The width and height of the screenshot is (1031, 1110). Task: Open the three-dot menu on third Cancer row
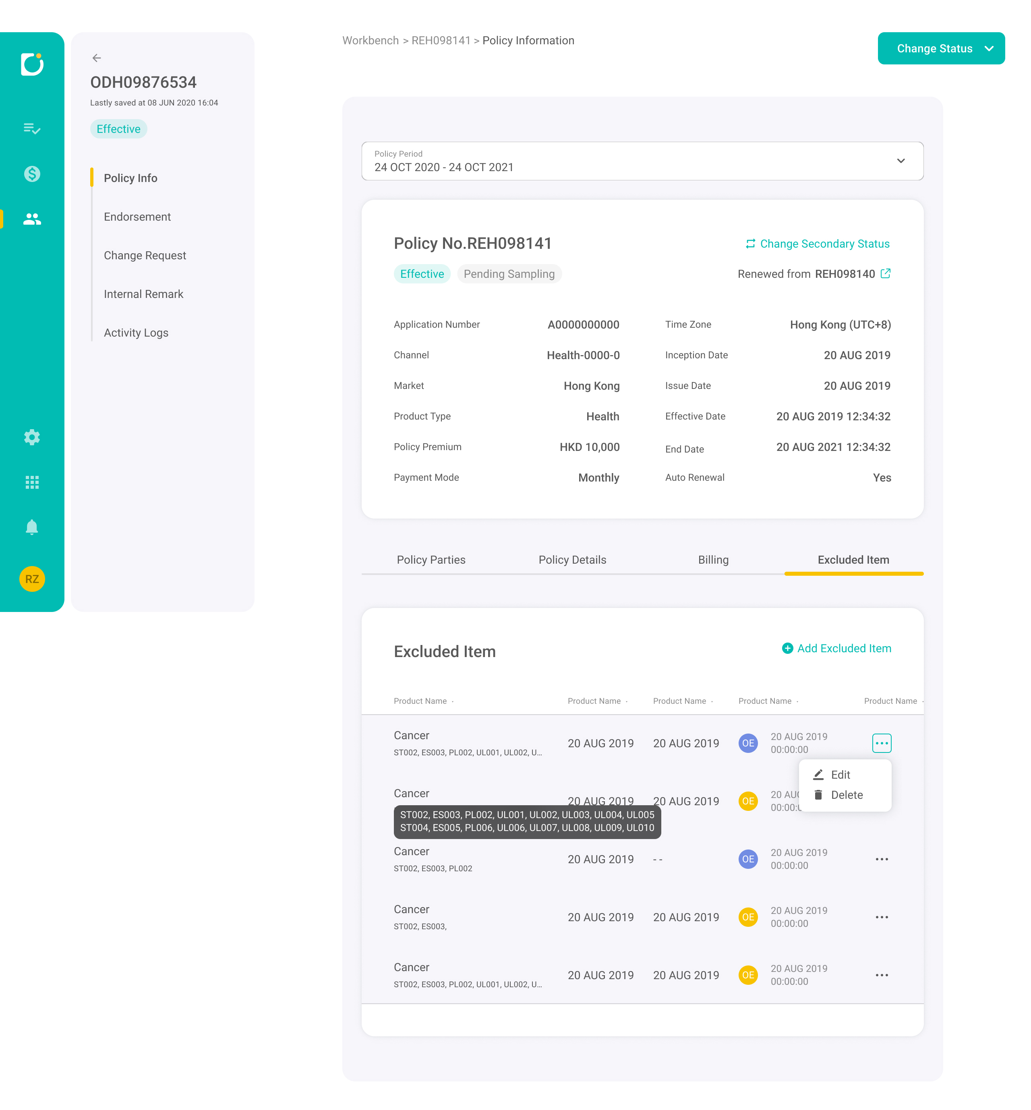point(882,859)
